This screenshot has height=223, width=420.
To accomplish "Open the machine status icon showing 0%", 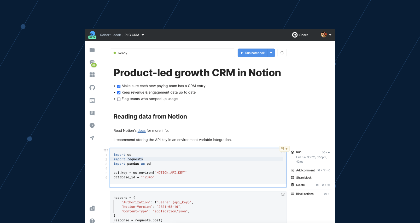I will coord(93,63).
